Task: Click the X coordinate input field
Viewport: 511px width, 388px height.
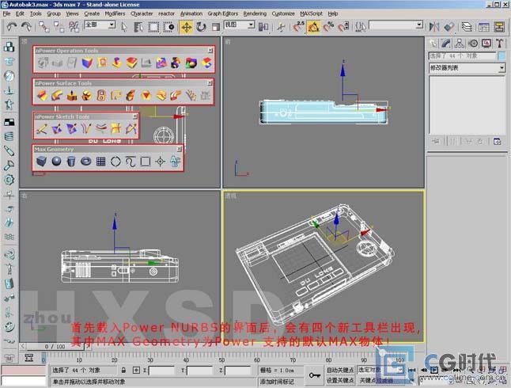Action: (161, 371)
